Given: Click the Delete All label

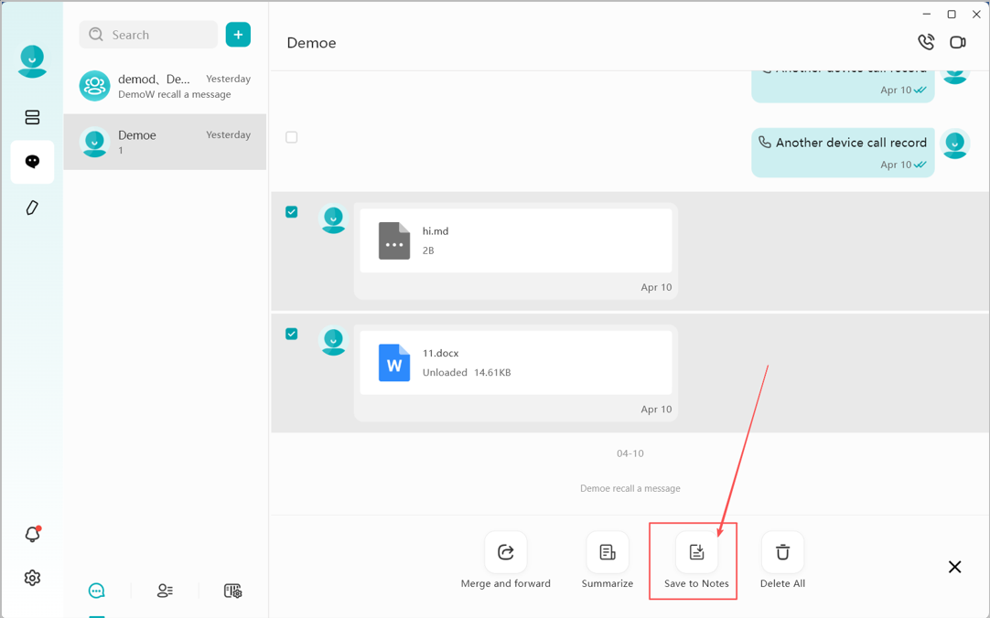Looking at the screenshot, I should [783, 583].
